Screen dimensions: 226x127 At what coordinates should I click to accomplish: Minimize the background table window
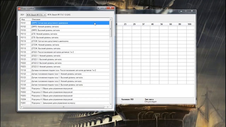tap(181, 11)
